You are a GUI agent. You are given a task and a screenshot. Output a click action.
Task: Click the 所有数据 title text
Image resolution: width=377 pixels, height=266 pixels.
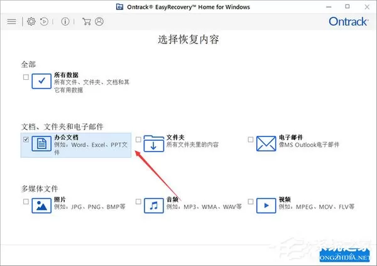(66, 75)
